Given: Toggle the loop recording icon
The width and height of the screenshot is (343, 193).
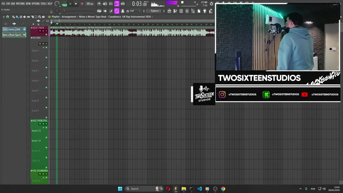Looking at the screenshot, I should (x=122, y=4).
